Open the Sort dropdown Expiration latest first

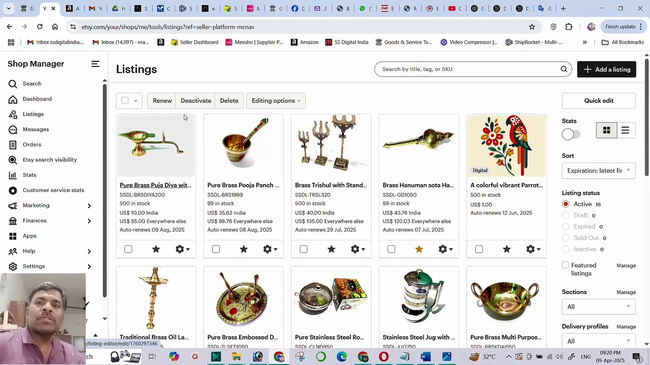pyautogui.click(x=599, y=170)
